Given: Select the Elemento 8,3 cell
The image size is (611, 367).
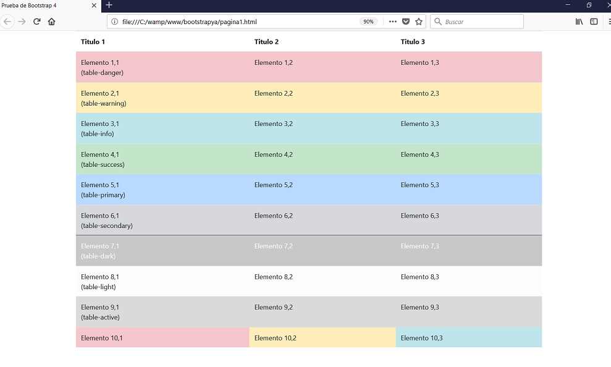Looking at the screenshot, I should pyautogui.click(x=469, y=281).
